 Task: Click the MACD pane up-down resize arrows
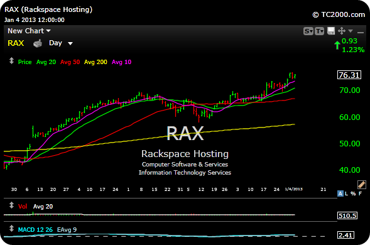pos(11,229)
